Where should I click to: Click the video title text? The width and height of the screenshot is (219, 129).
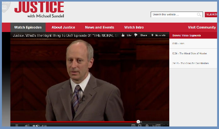click(x=66, y=35)
